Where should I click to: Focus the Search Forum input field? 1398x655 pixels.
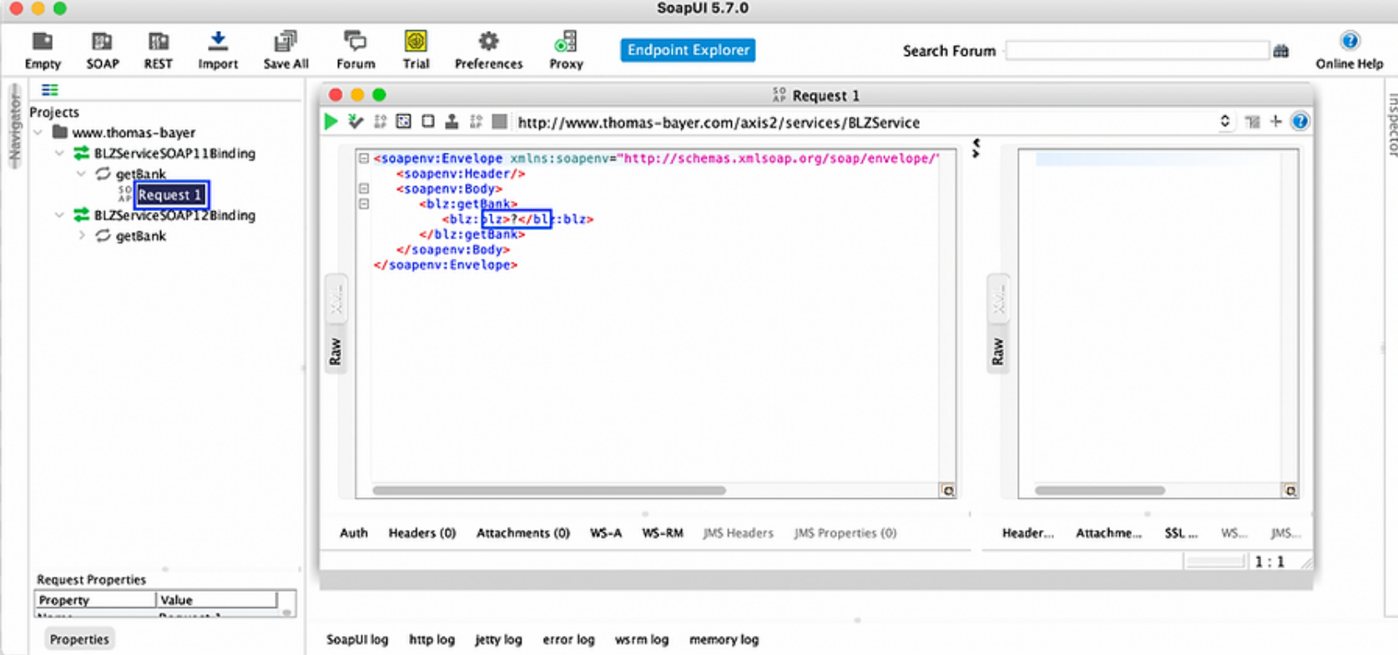[1137, 51]
